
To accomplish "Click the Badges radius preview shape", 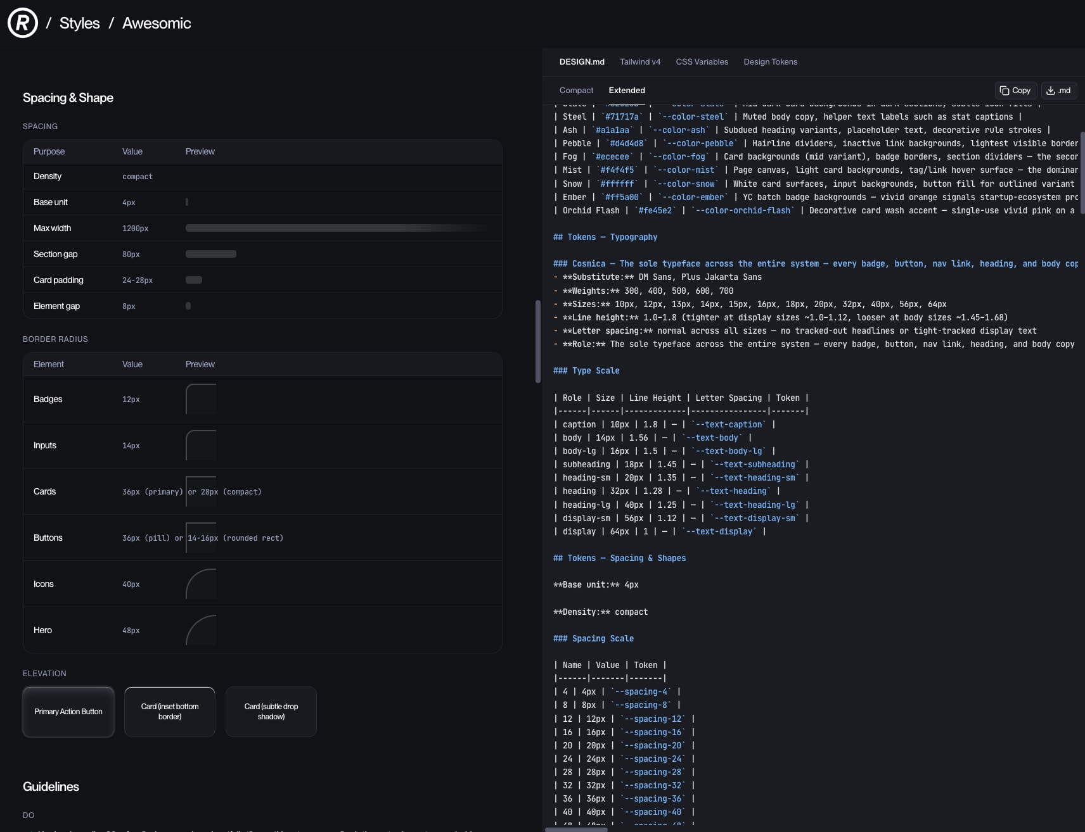I will pos(201,399).
